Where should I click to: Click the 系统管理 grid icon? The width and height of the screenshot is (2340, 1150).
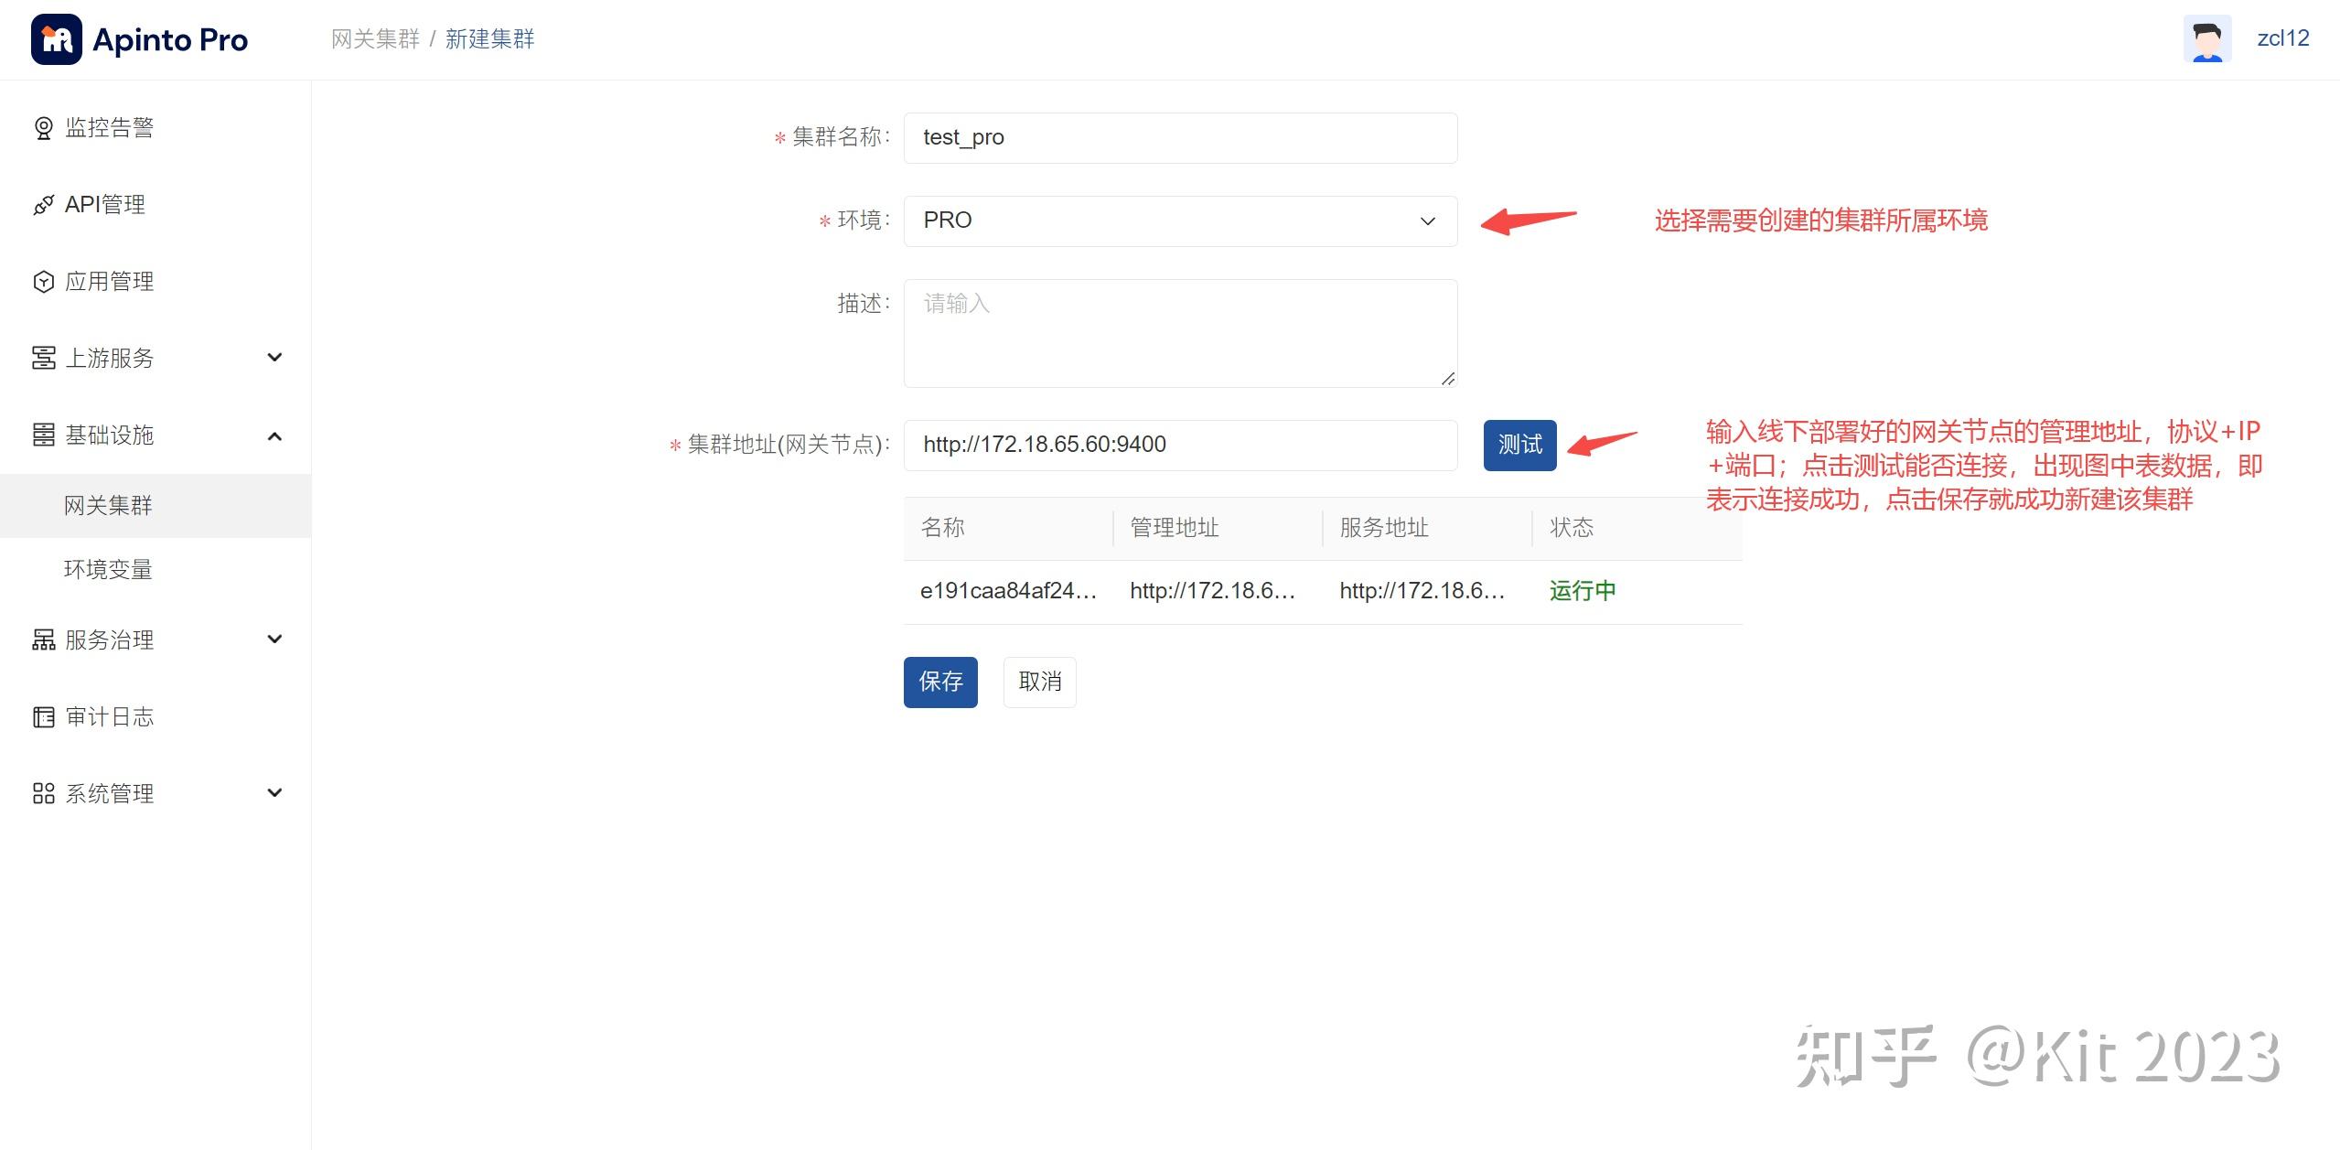click(x=43, y=793)
